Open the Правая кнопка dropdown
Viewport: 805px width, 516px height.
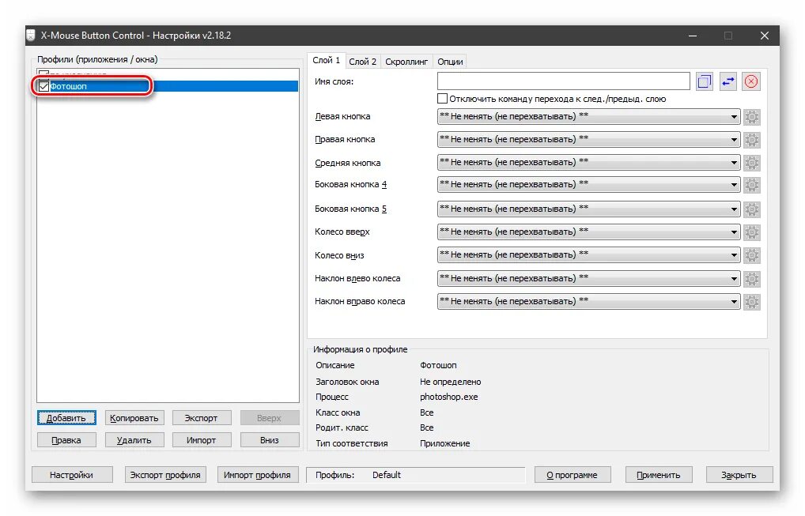(x=588, y=139)
